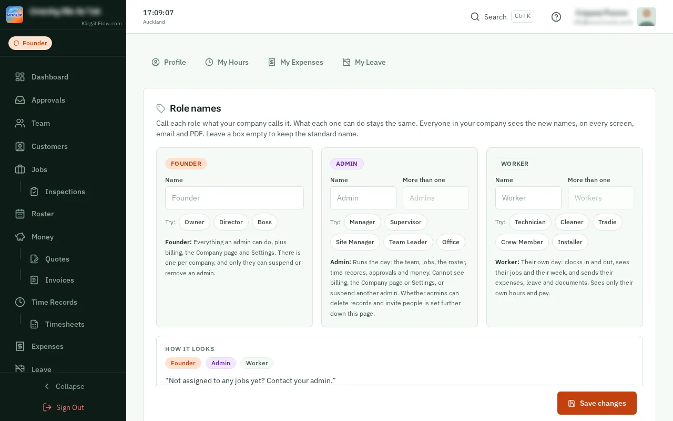Open the My Expenses tab
Viewport: 673px width, 421px height.
(x=295, y=62)
